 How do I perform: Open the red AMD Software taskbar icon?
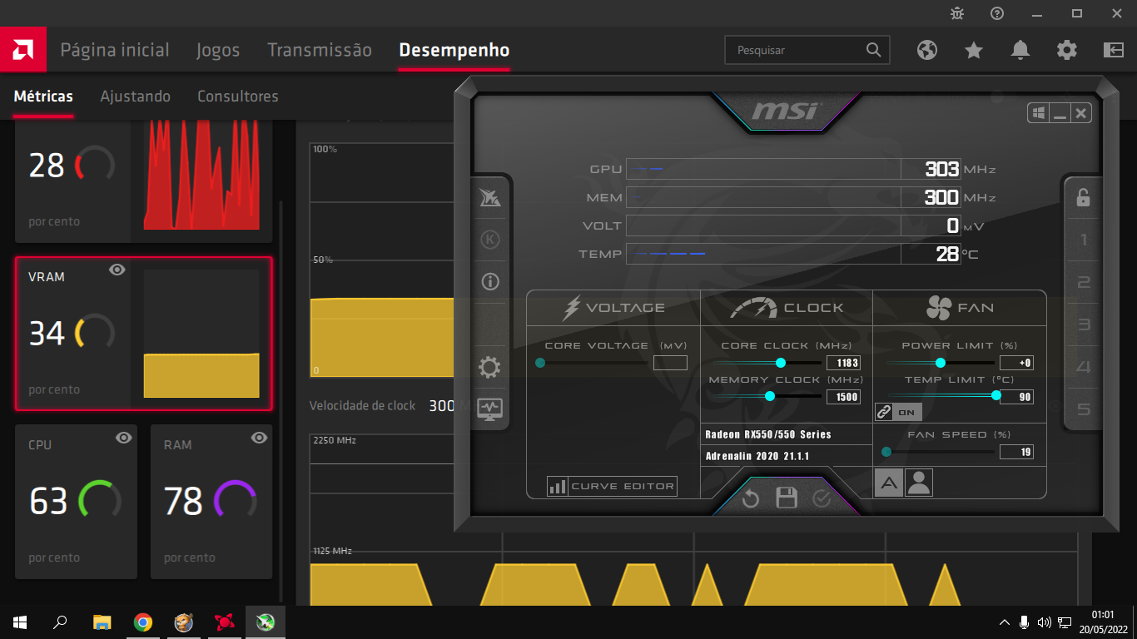[225, 622]
